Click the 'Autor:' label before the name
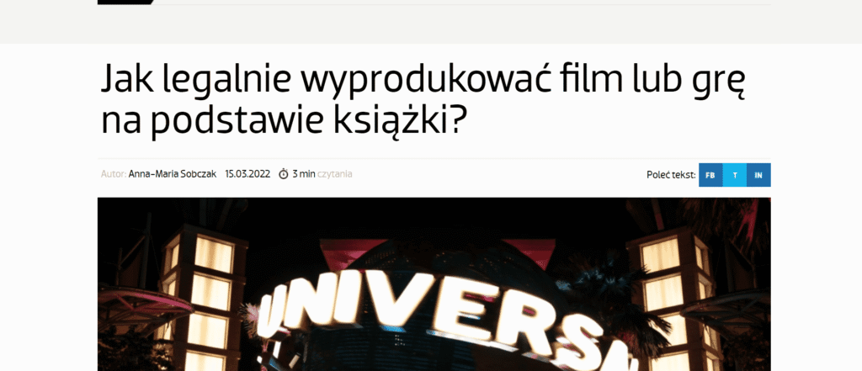862x371 pixels. pos(114,174)
